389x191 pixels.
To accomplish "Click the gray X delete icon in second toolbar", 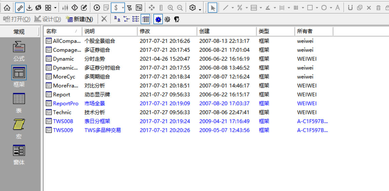I will tap(104, 19).
